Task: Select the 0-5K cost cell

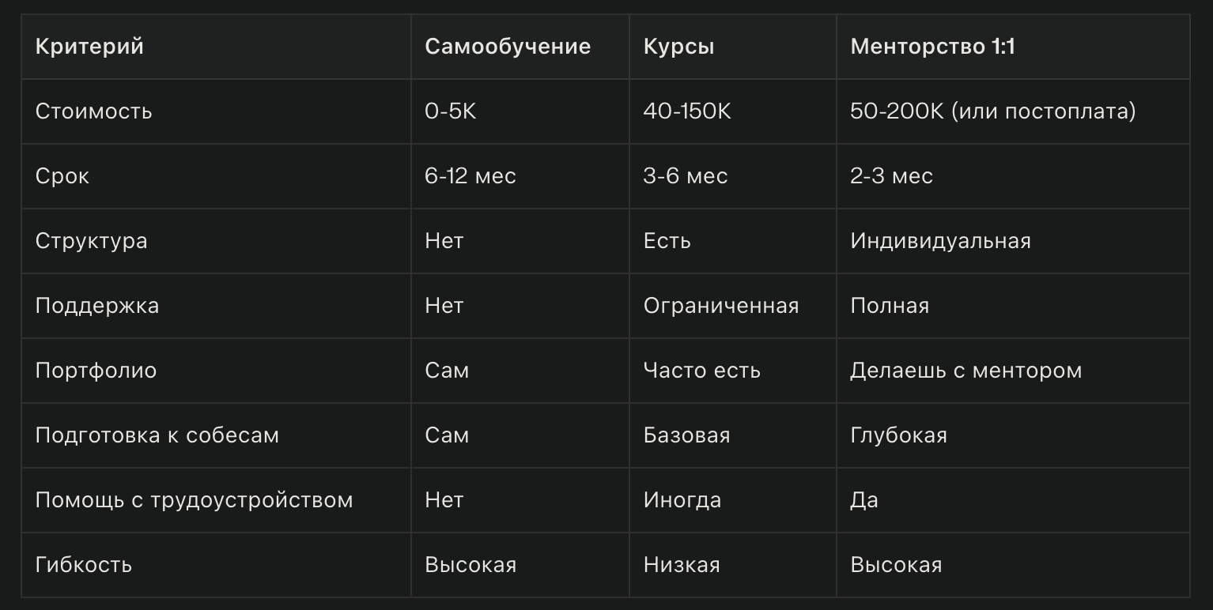Action: [x=450, y=111]
